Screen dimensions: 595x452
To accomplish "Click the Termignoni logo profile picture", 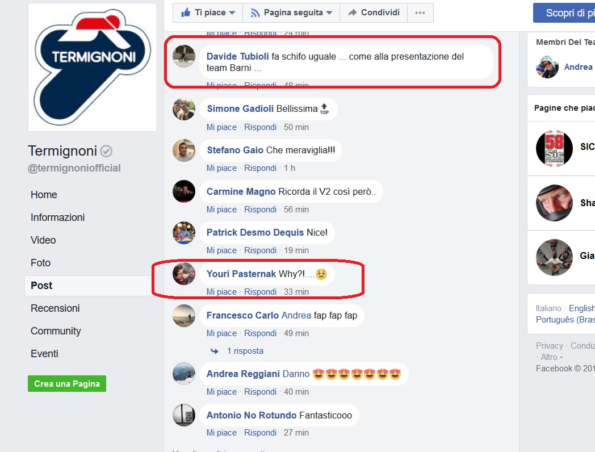I will coord(92,67).
